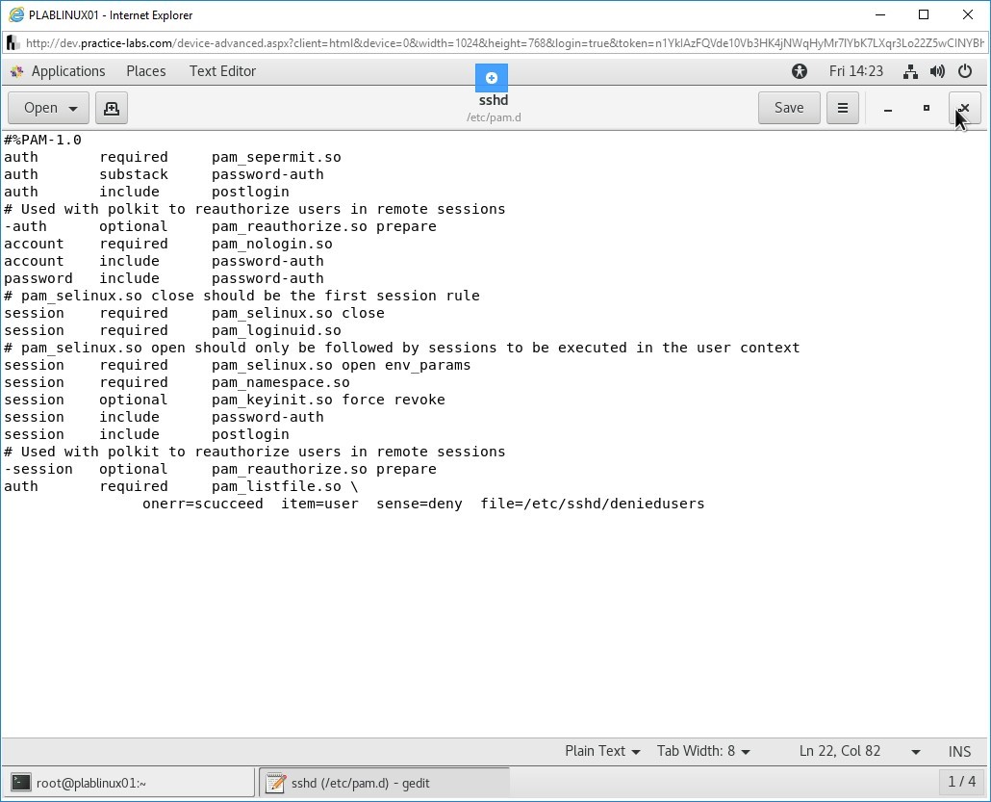Create a new document using the new-document icon
This screenshot has width=991, height=802.
[x=111, y=108]
